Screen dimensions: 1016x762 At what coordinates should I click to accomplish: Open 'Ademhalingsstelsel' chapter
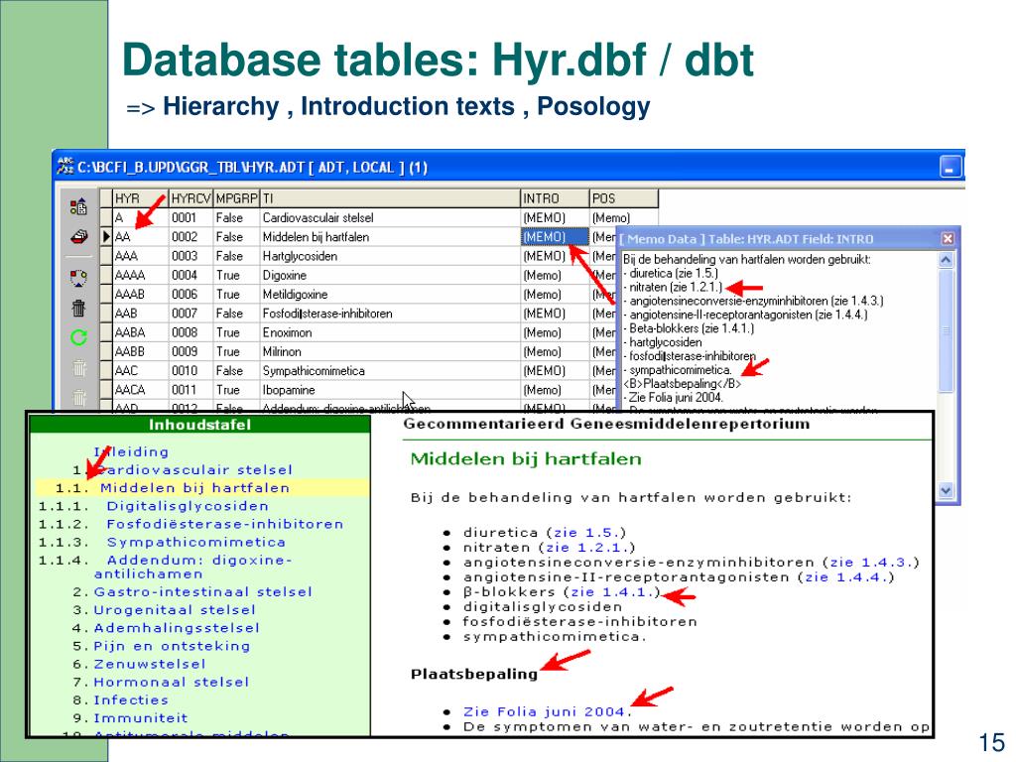(x=177, y=628)
